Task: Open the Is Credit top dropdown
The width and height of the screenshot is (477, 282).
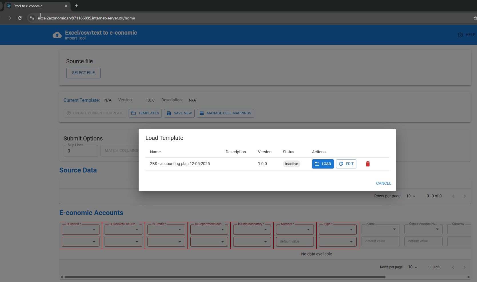Action: (x=166, y=229)
